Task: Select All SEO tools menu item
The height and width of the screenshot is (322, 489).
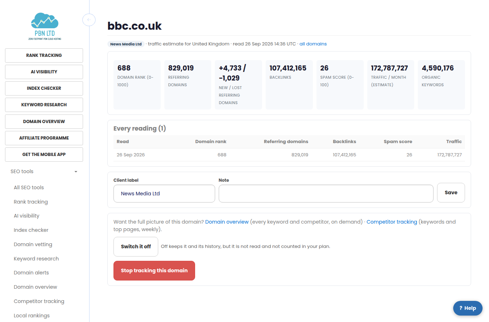Action: point(29,187)
